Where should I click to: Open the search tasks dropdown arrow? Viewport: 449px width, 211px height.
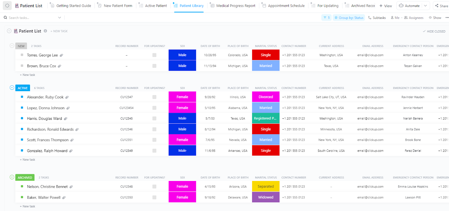tap(59, 18)
